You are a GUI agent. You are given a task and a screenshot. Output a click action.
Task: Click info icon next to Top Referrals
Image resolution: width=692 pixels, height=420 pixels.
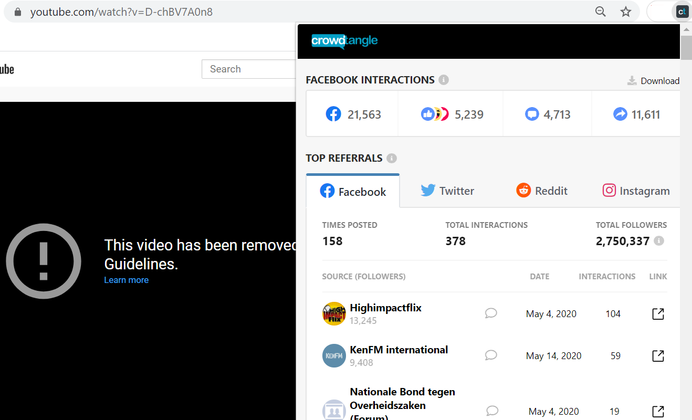(392, 158)
